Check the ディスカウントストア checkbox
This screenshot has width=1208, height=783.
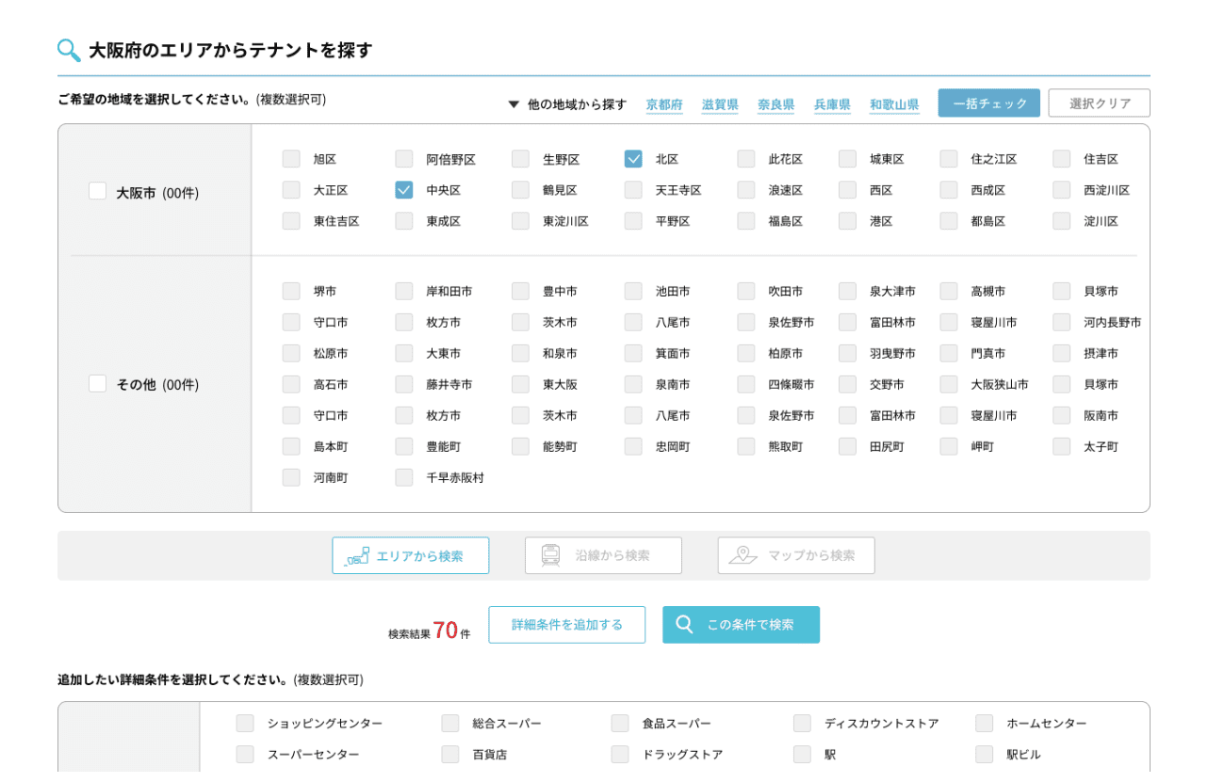point(802,724)
